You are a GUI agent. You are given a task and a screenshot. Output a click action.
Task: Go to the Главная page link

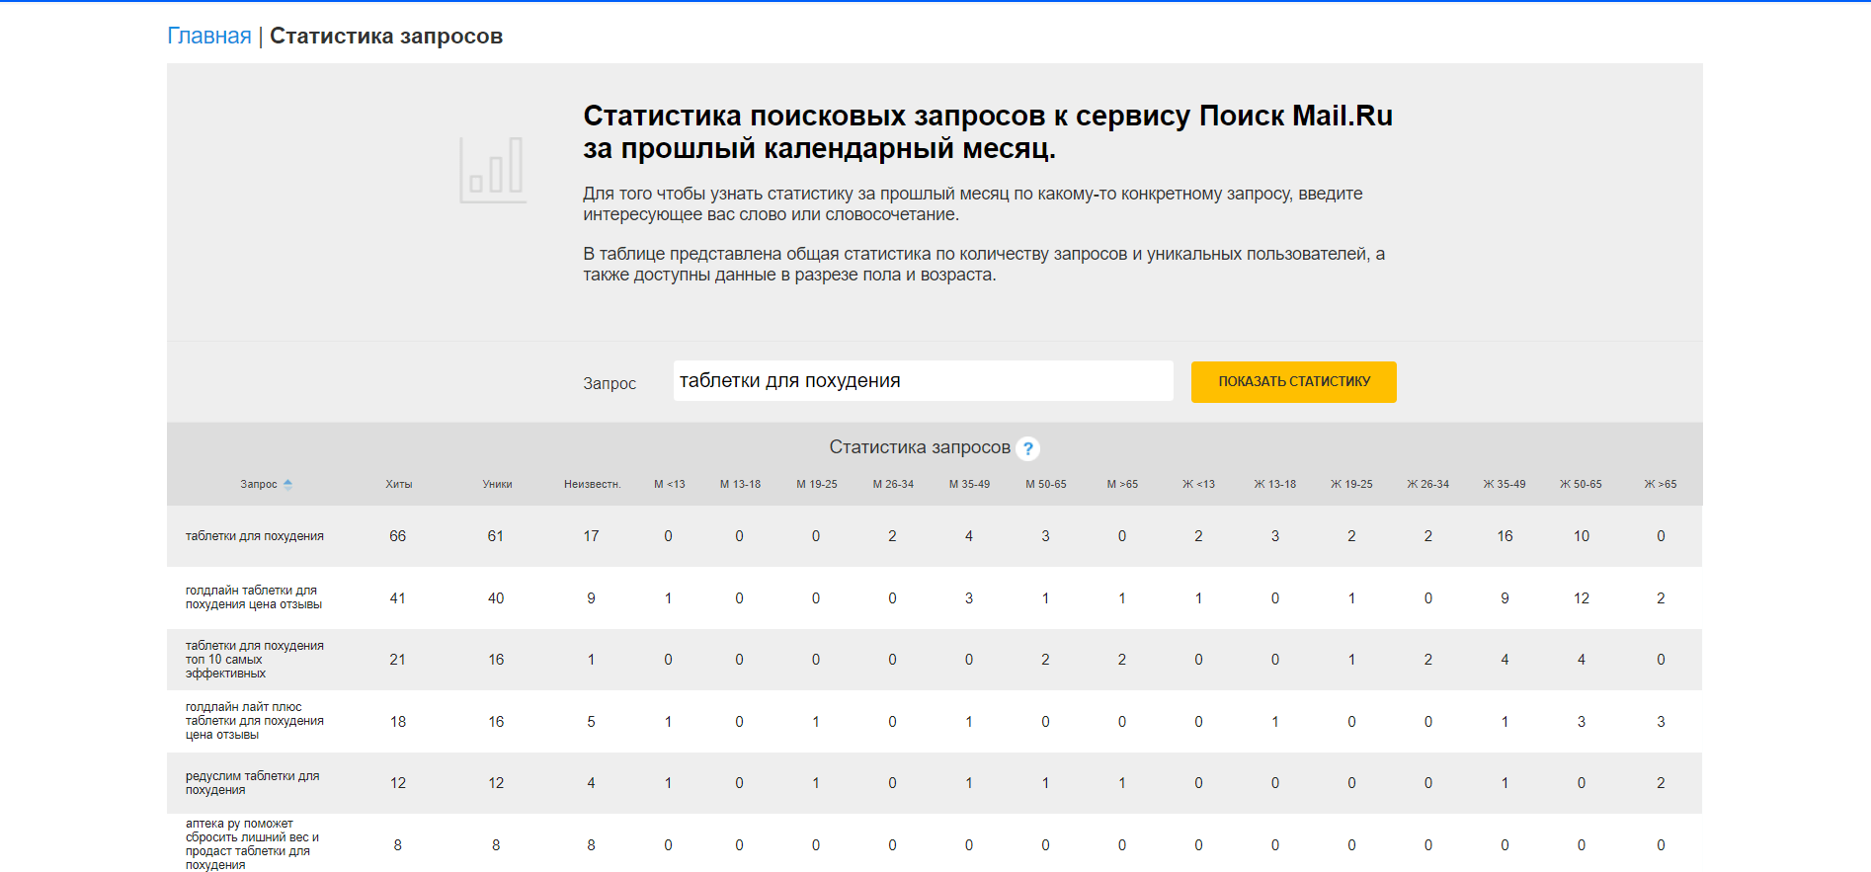click(209, 37)
